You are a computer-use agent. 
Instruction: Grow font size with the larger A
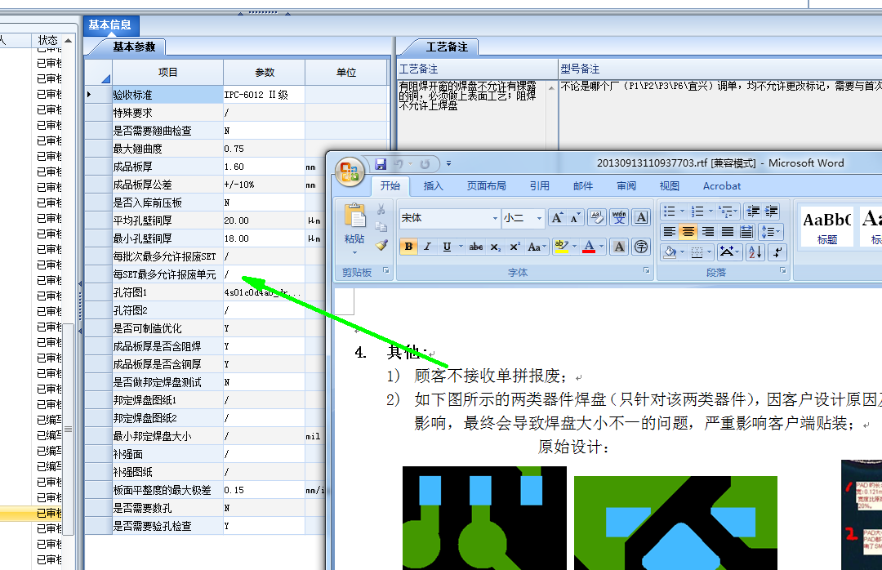(557, 218)
